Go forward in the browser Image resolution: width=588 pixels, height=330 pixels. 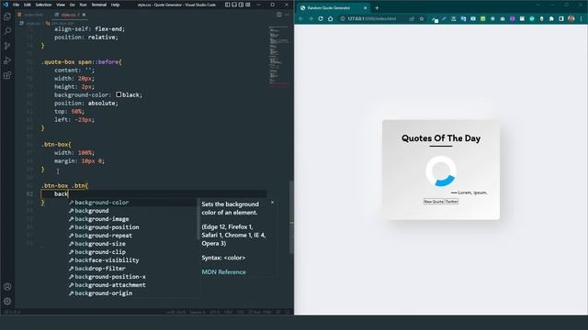(x=311, y=18)
